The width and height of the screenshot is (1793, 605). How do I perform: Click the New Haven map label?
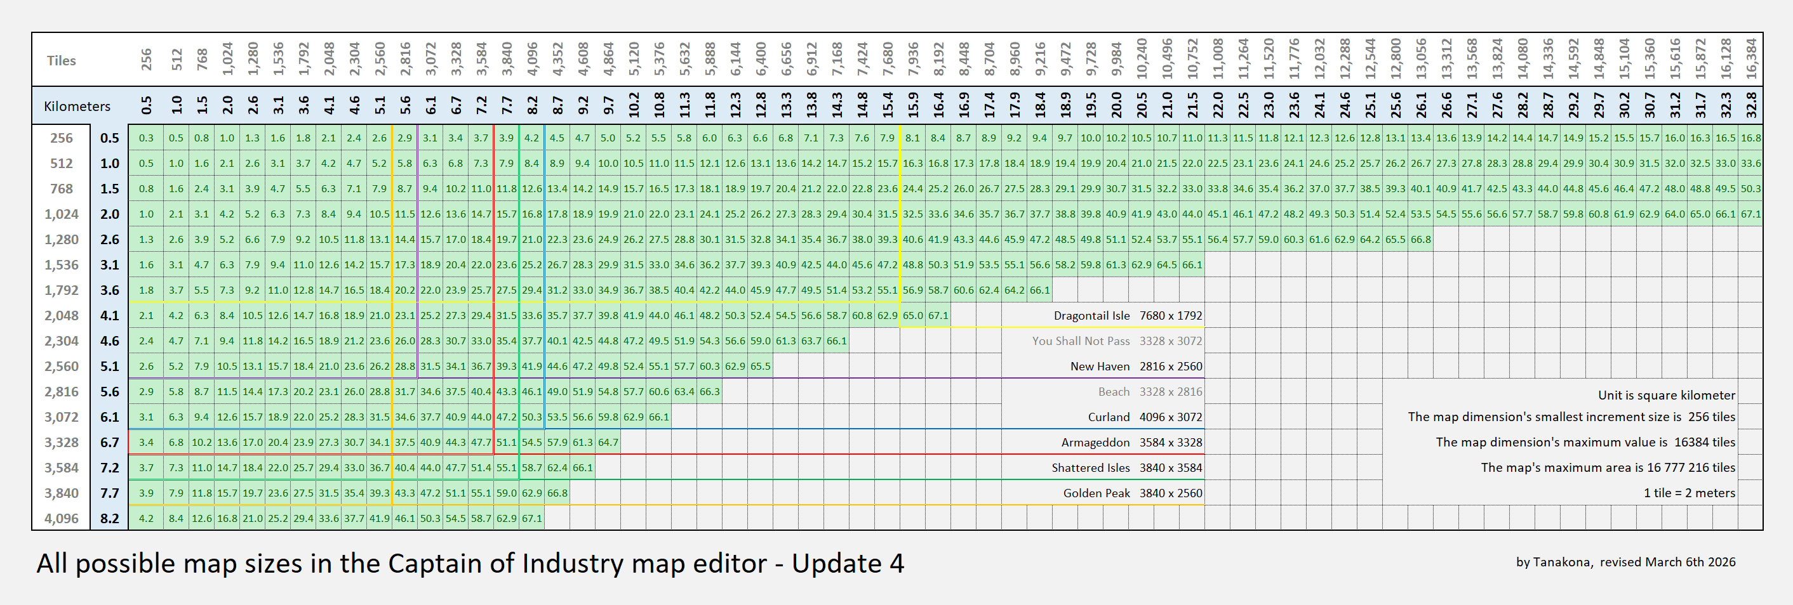[1100, 367]
